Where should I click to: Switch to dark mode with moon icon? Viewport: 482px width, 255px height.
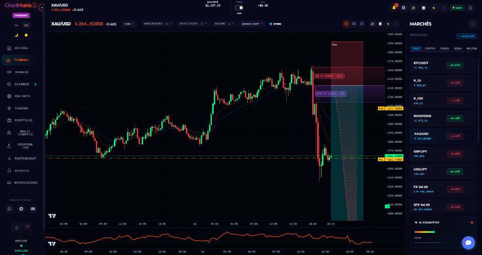click(16, 35)
